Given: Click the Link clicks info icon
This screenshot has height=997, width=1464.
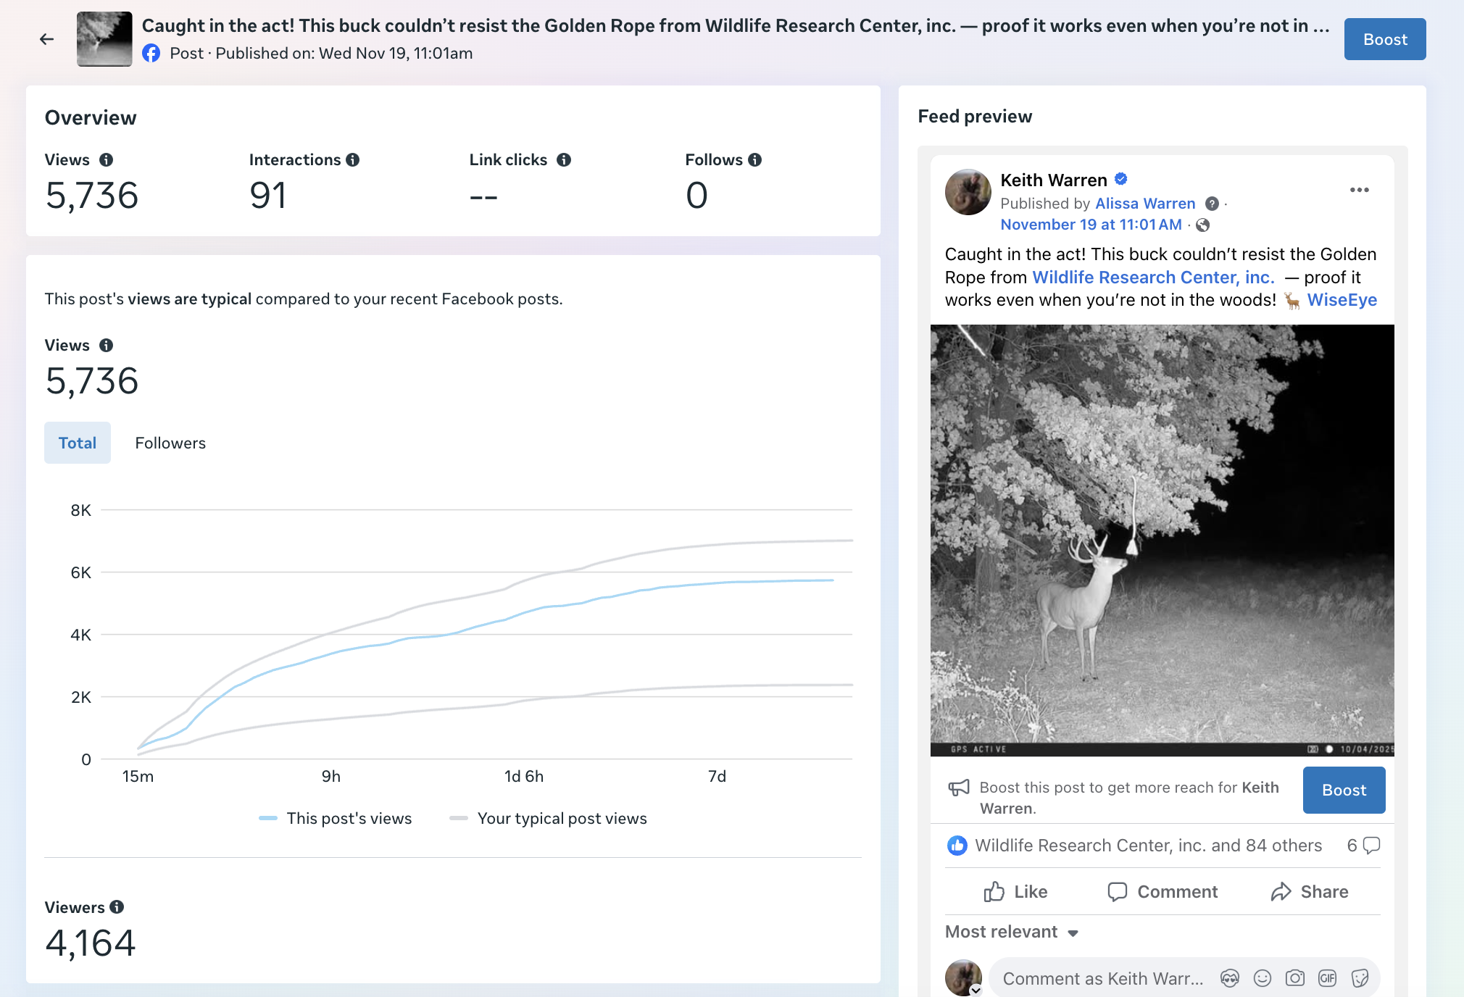Looking at the screenshot, I should pos(564,160).
